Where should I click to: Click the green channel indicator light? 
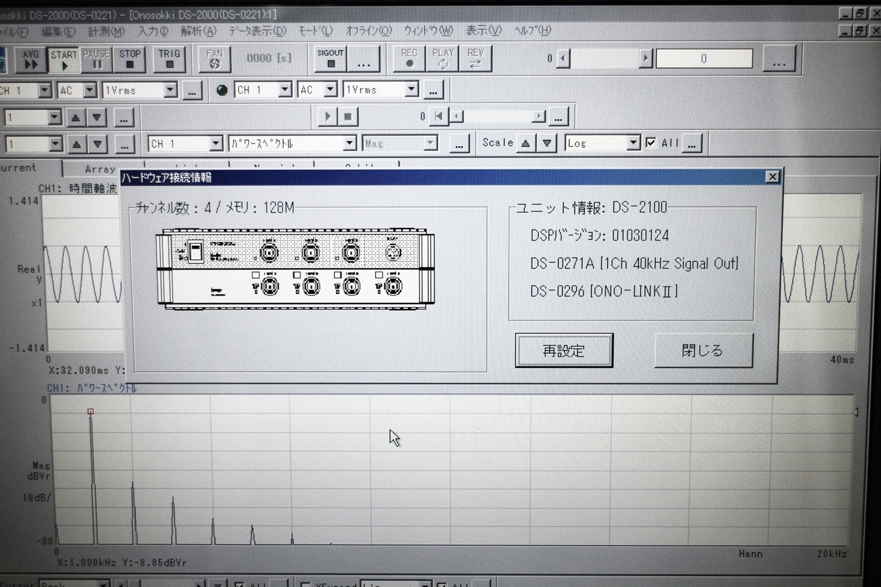pyautogui.click(x=222, y=90)
